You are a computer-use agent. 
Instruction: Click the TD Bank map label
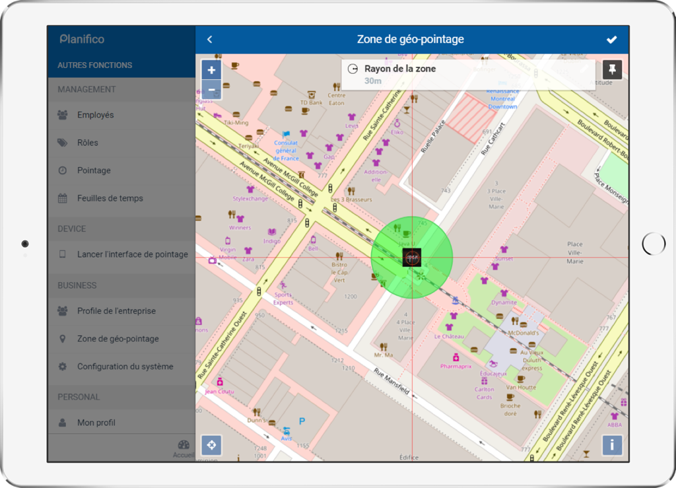pos(312,102)
